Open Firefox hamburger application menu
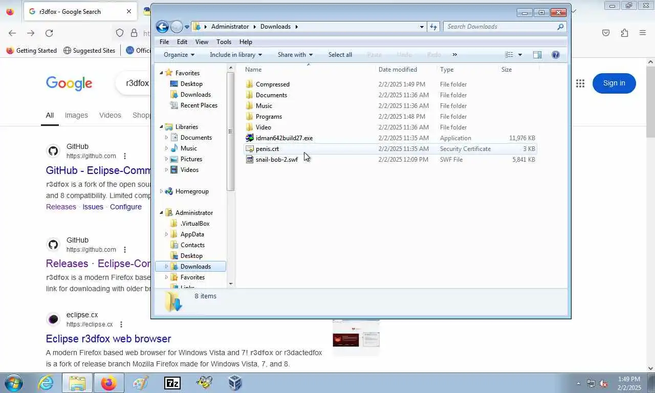 pyautogui.click(x=643, y=33)
